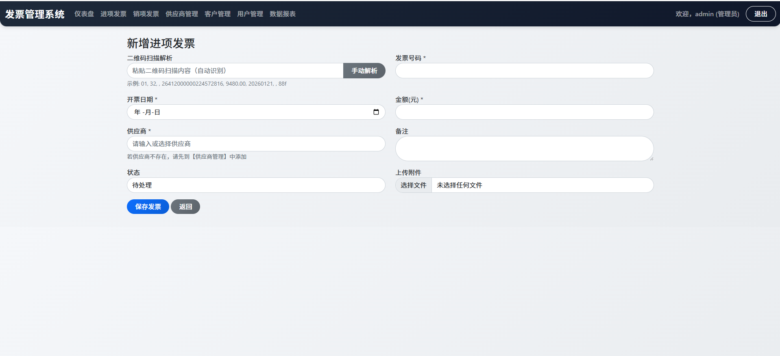This screenshot has width=780, height=356.
Task: Open the 供应商 combo box field
Action: pyautogui.click(x=256, y=144)
